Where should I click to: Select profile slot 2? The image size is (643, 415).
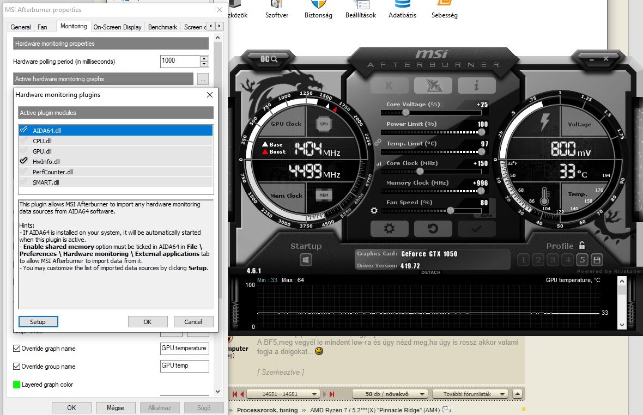538,260
